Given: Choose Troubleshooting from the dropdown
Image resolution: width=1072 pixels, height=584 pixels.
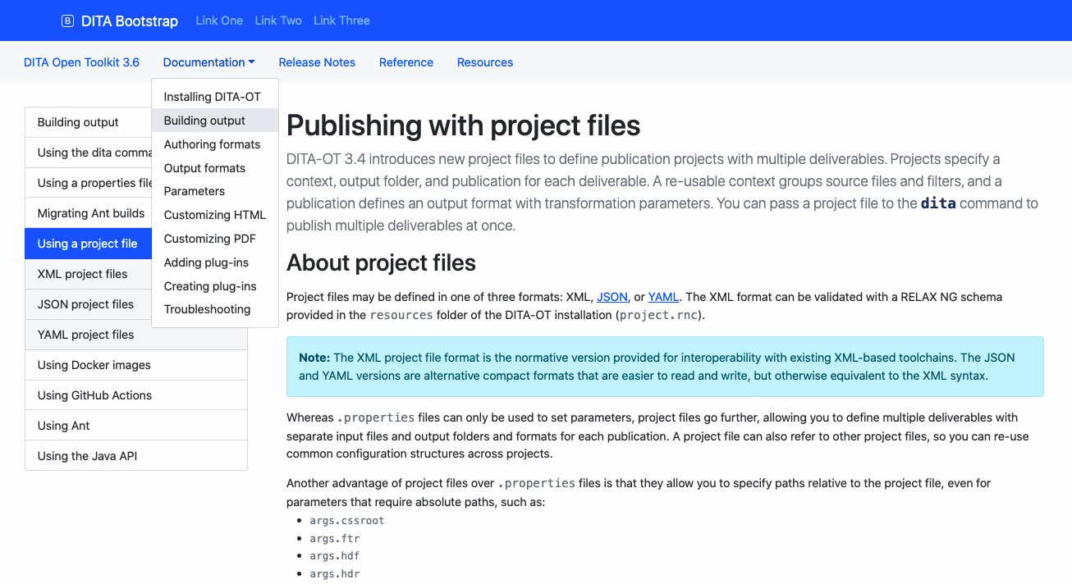Looking at the screenshot, I should tap(207, 309).
